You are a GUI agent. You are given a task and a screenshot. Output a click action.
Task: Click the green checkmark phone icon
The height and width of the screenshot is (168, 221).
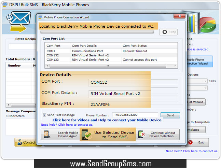tap(86, 135)
